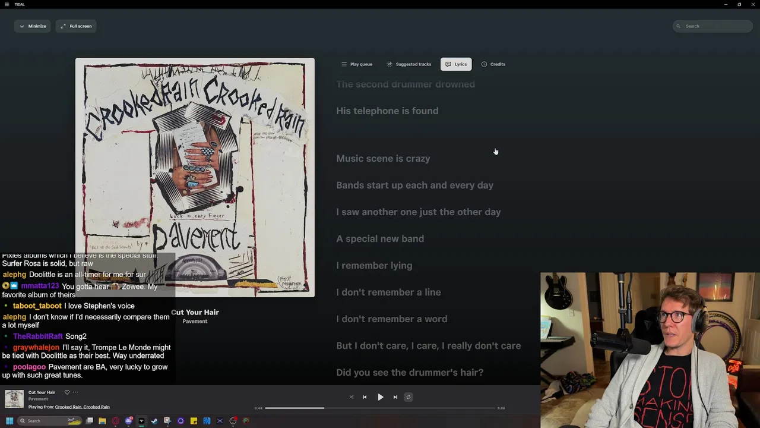Click the Full screen arrows icon
This screenshot has height=428, width=760.
point(63,26)
